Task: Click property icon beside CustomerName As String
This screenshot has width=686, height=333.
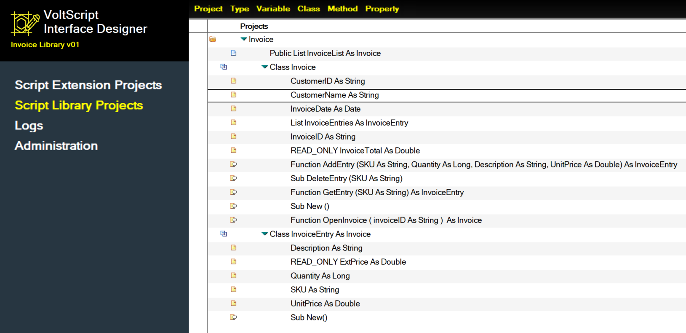Action: 234,95
